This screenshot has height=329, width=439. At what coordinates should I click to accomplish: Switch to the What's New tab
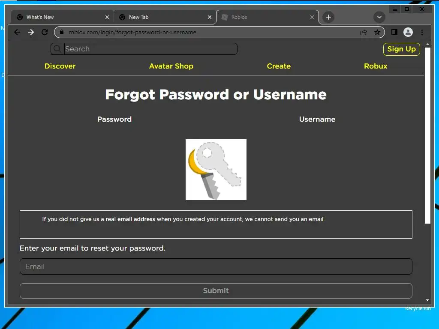click(62, 17)
